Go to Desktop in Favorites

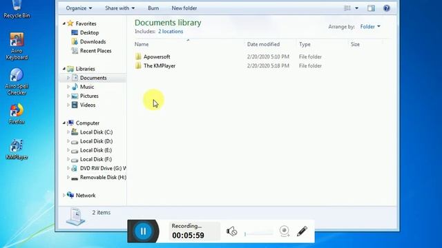coord(89,32)
